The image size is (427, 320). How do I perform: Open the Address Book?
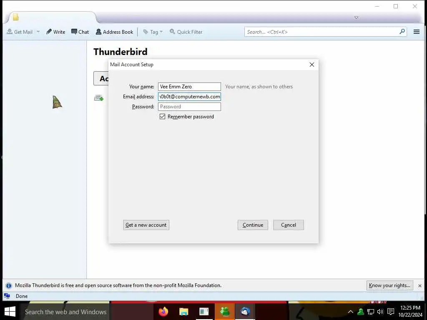[114, 32]
